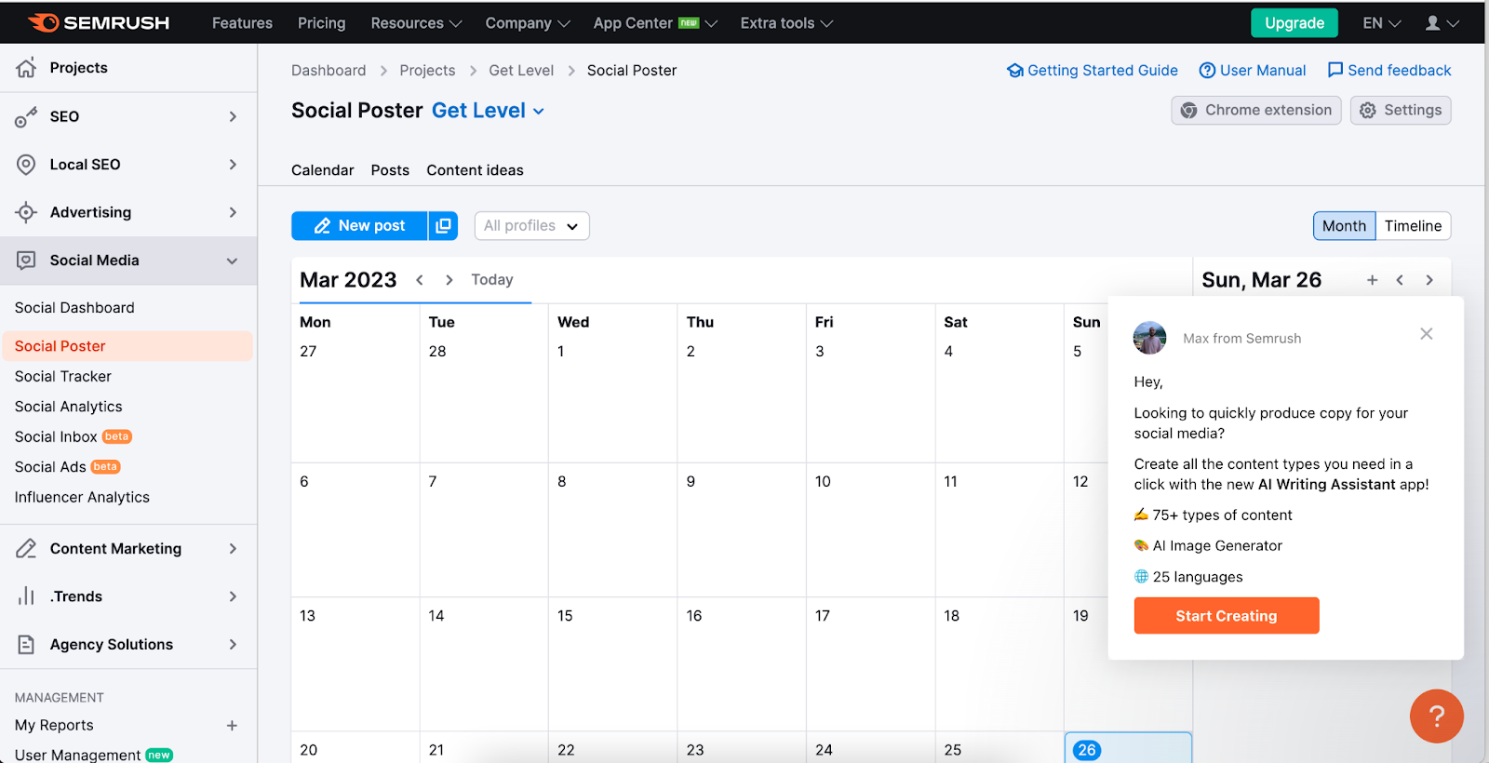Expand the Advertising section chevron
1489x763 pixels.
click(x=233, y=212)
